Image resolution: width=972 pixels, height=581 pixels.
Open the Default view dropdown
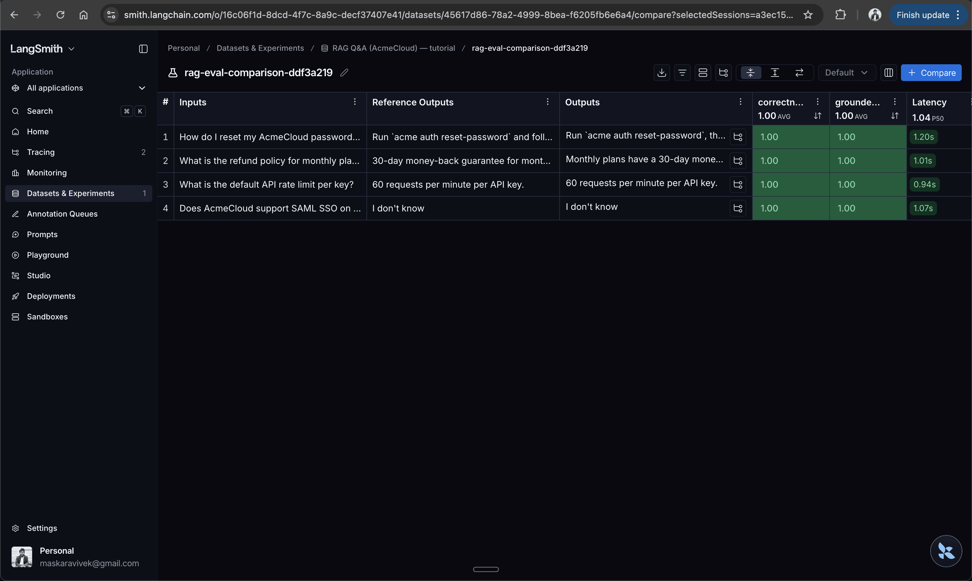[846, 73]
